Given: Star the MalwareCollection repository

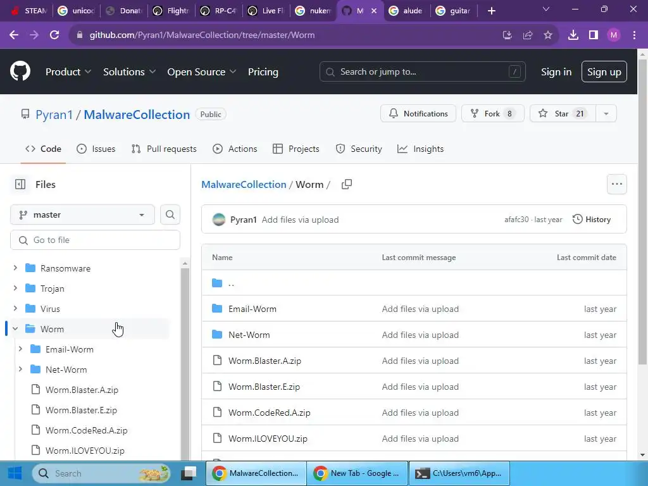Looking at the screenshot, I should coord(563,114).
